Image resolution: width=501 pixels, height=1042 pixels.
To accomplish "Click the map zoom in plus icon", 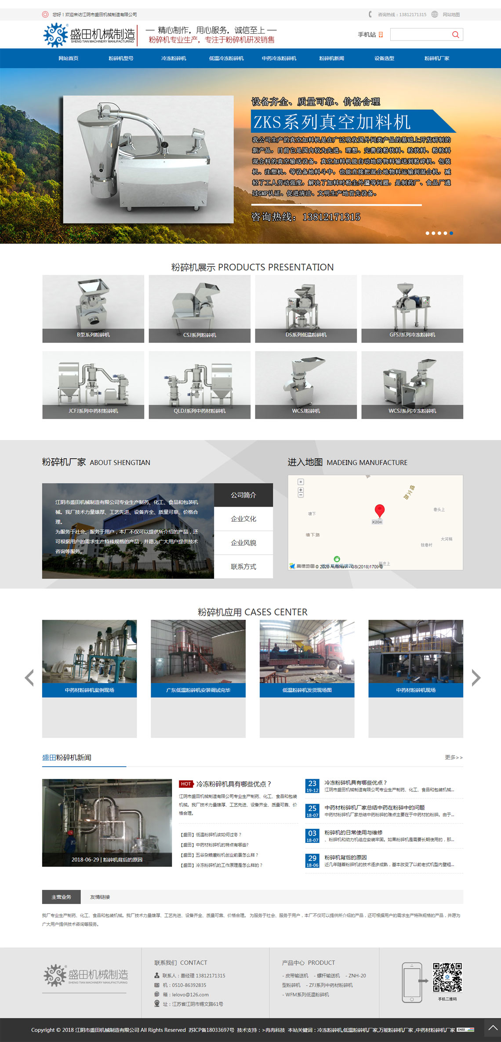I will pos(301,490).
